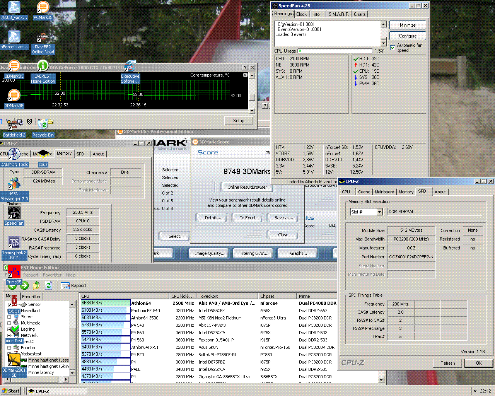Click the 6686 MB/s Athlon64 benchmark bar
This screenshot has height=396, width=495.
point(106,303)
